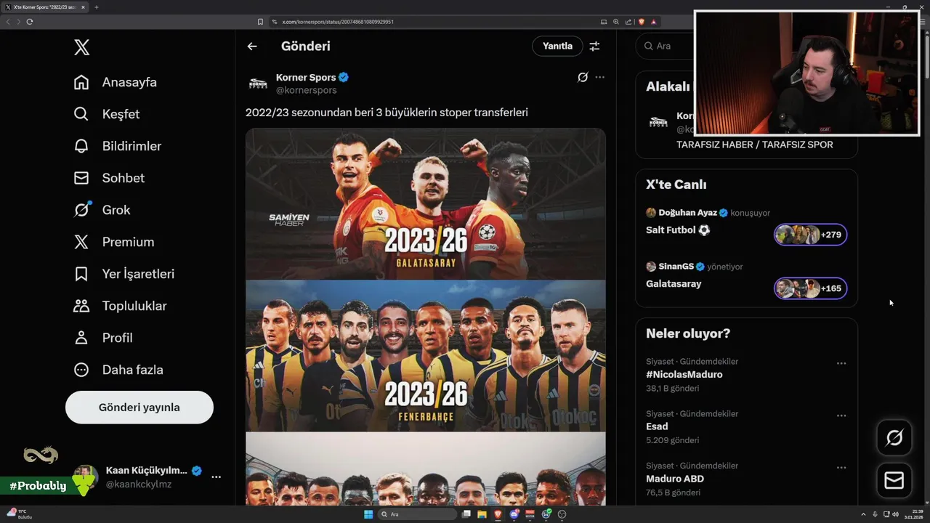Open Brave browser from the taskbar

(x=498, y=514)
